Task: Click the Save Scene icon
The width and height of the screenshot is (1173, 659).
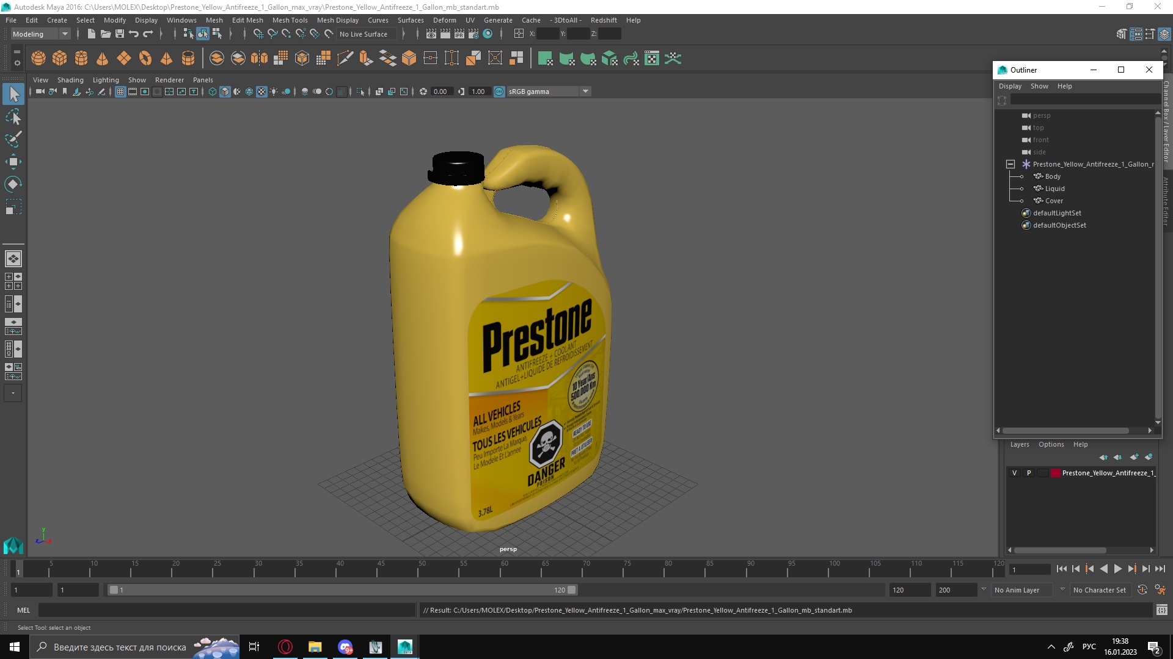Action: coord(119,34)
